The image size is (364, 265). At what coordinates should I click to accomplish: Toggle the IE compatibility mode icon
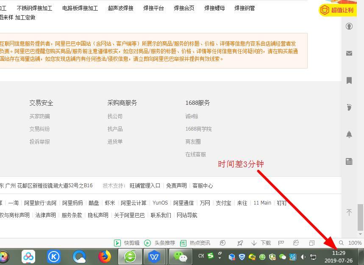coord(296,243)
